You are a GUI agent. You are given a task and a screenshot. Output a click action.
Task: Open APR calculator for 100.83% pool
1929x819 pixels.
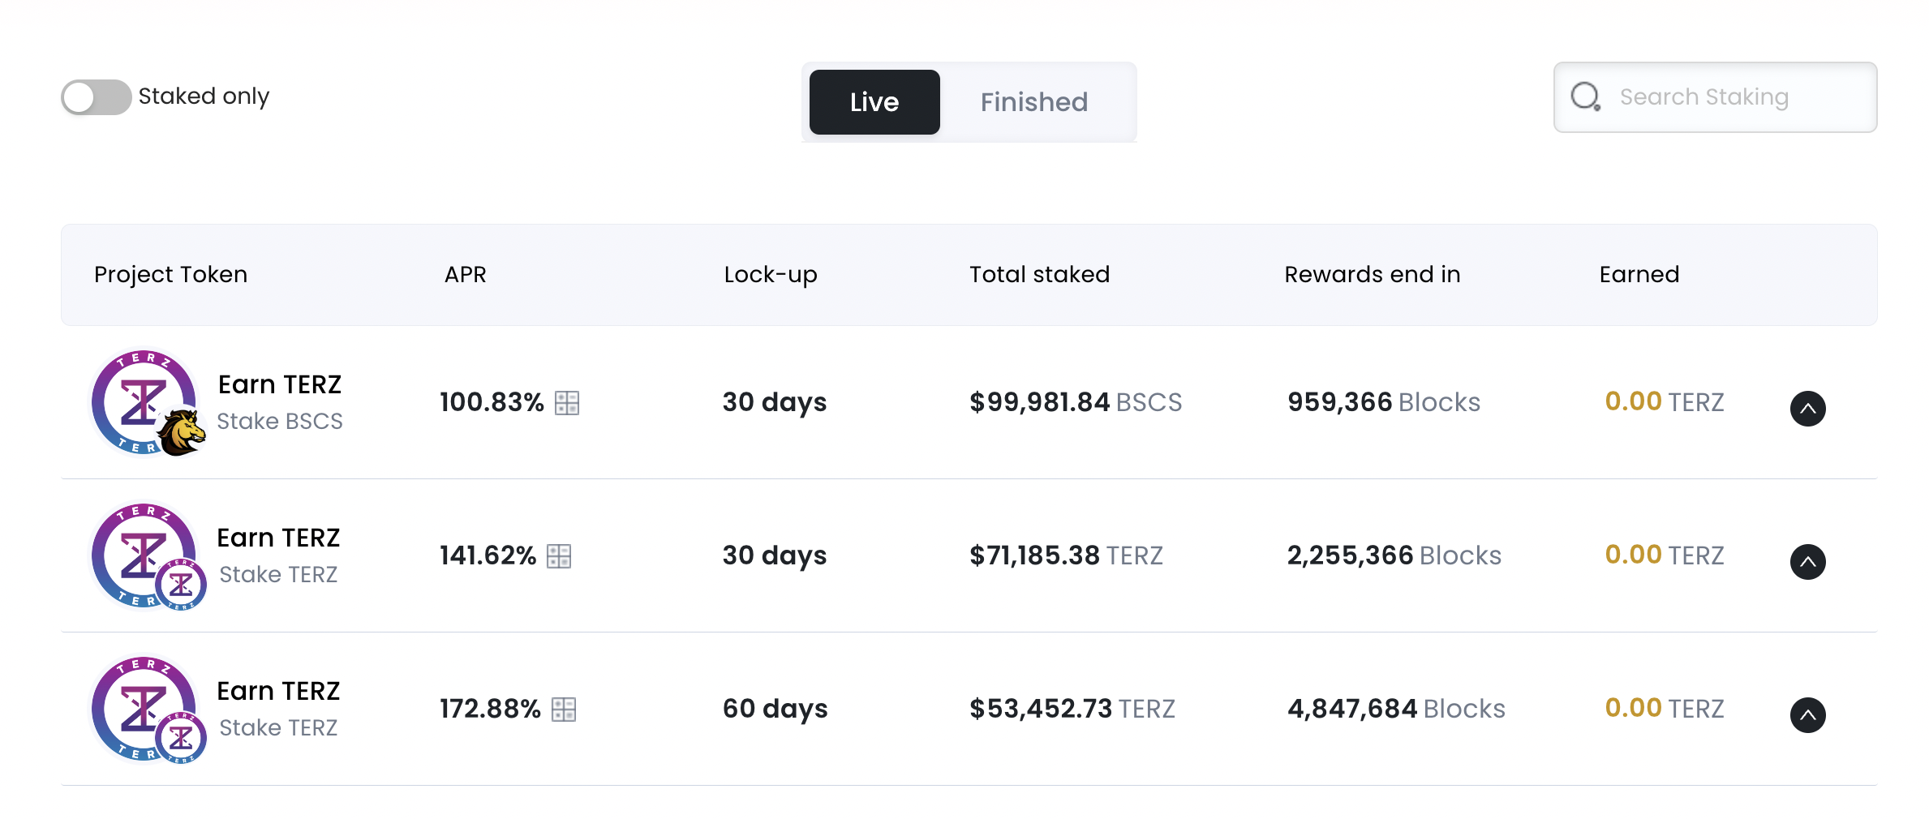click(x=567, y=403)
